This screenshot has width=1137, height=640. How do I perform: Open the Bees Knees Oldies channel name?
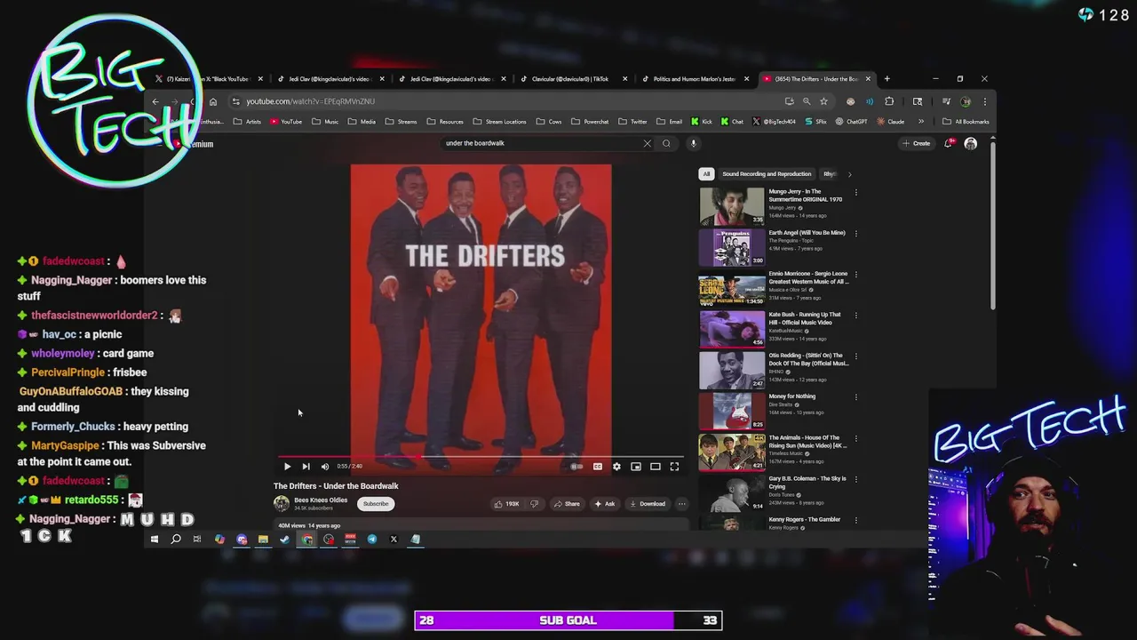321,500
